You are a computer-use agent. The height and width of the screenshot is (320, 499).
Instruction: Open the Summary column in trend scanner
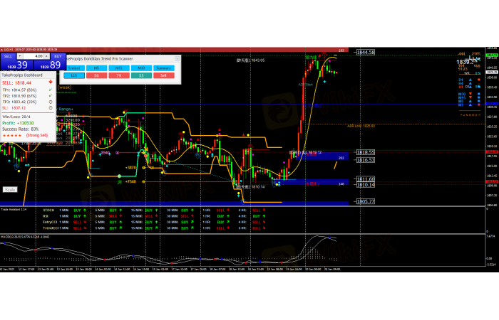[164, 67]
